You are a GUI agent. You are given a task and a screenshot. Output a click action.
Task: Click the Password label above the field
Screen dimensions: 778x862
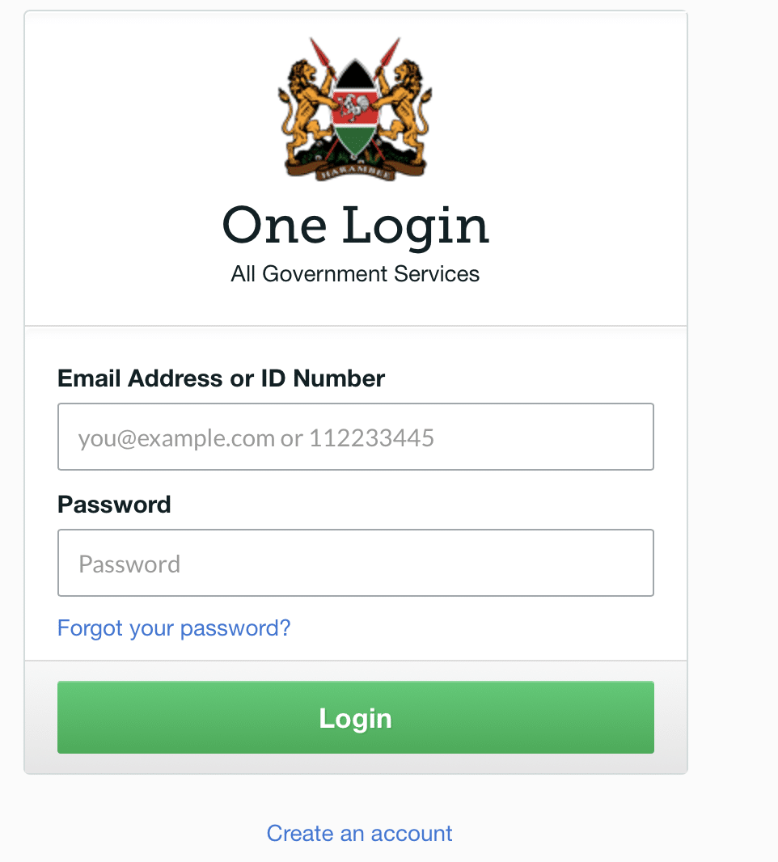[114, 504]
